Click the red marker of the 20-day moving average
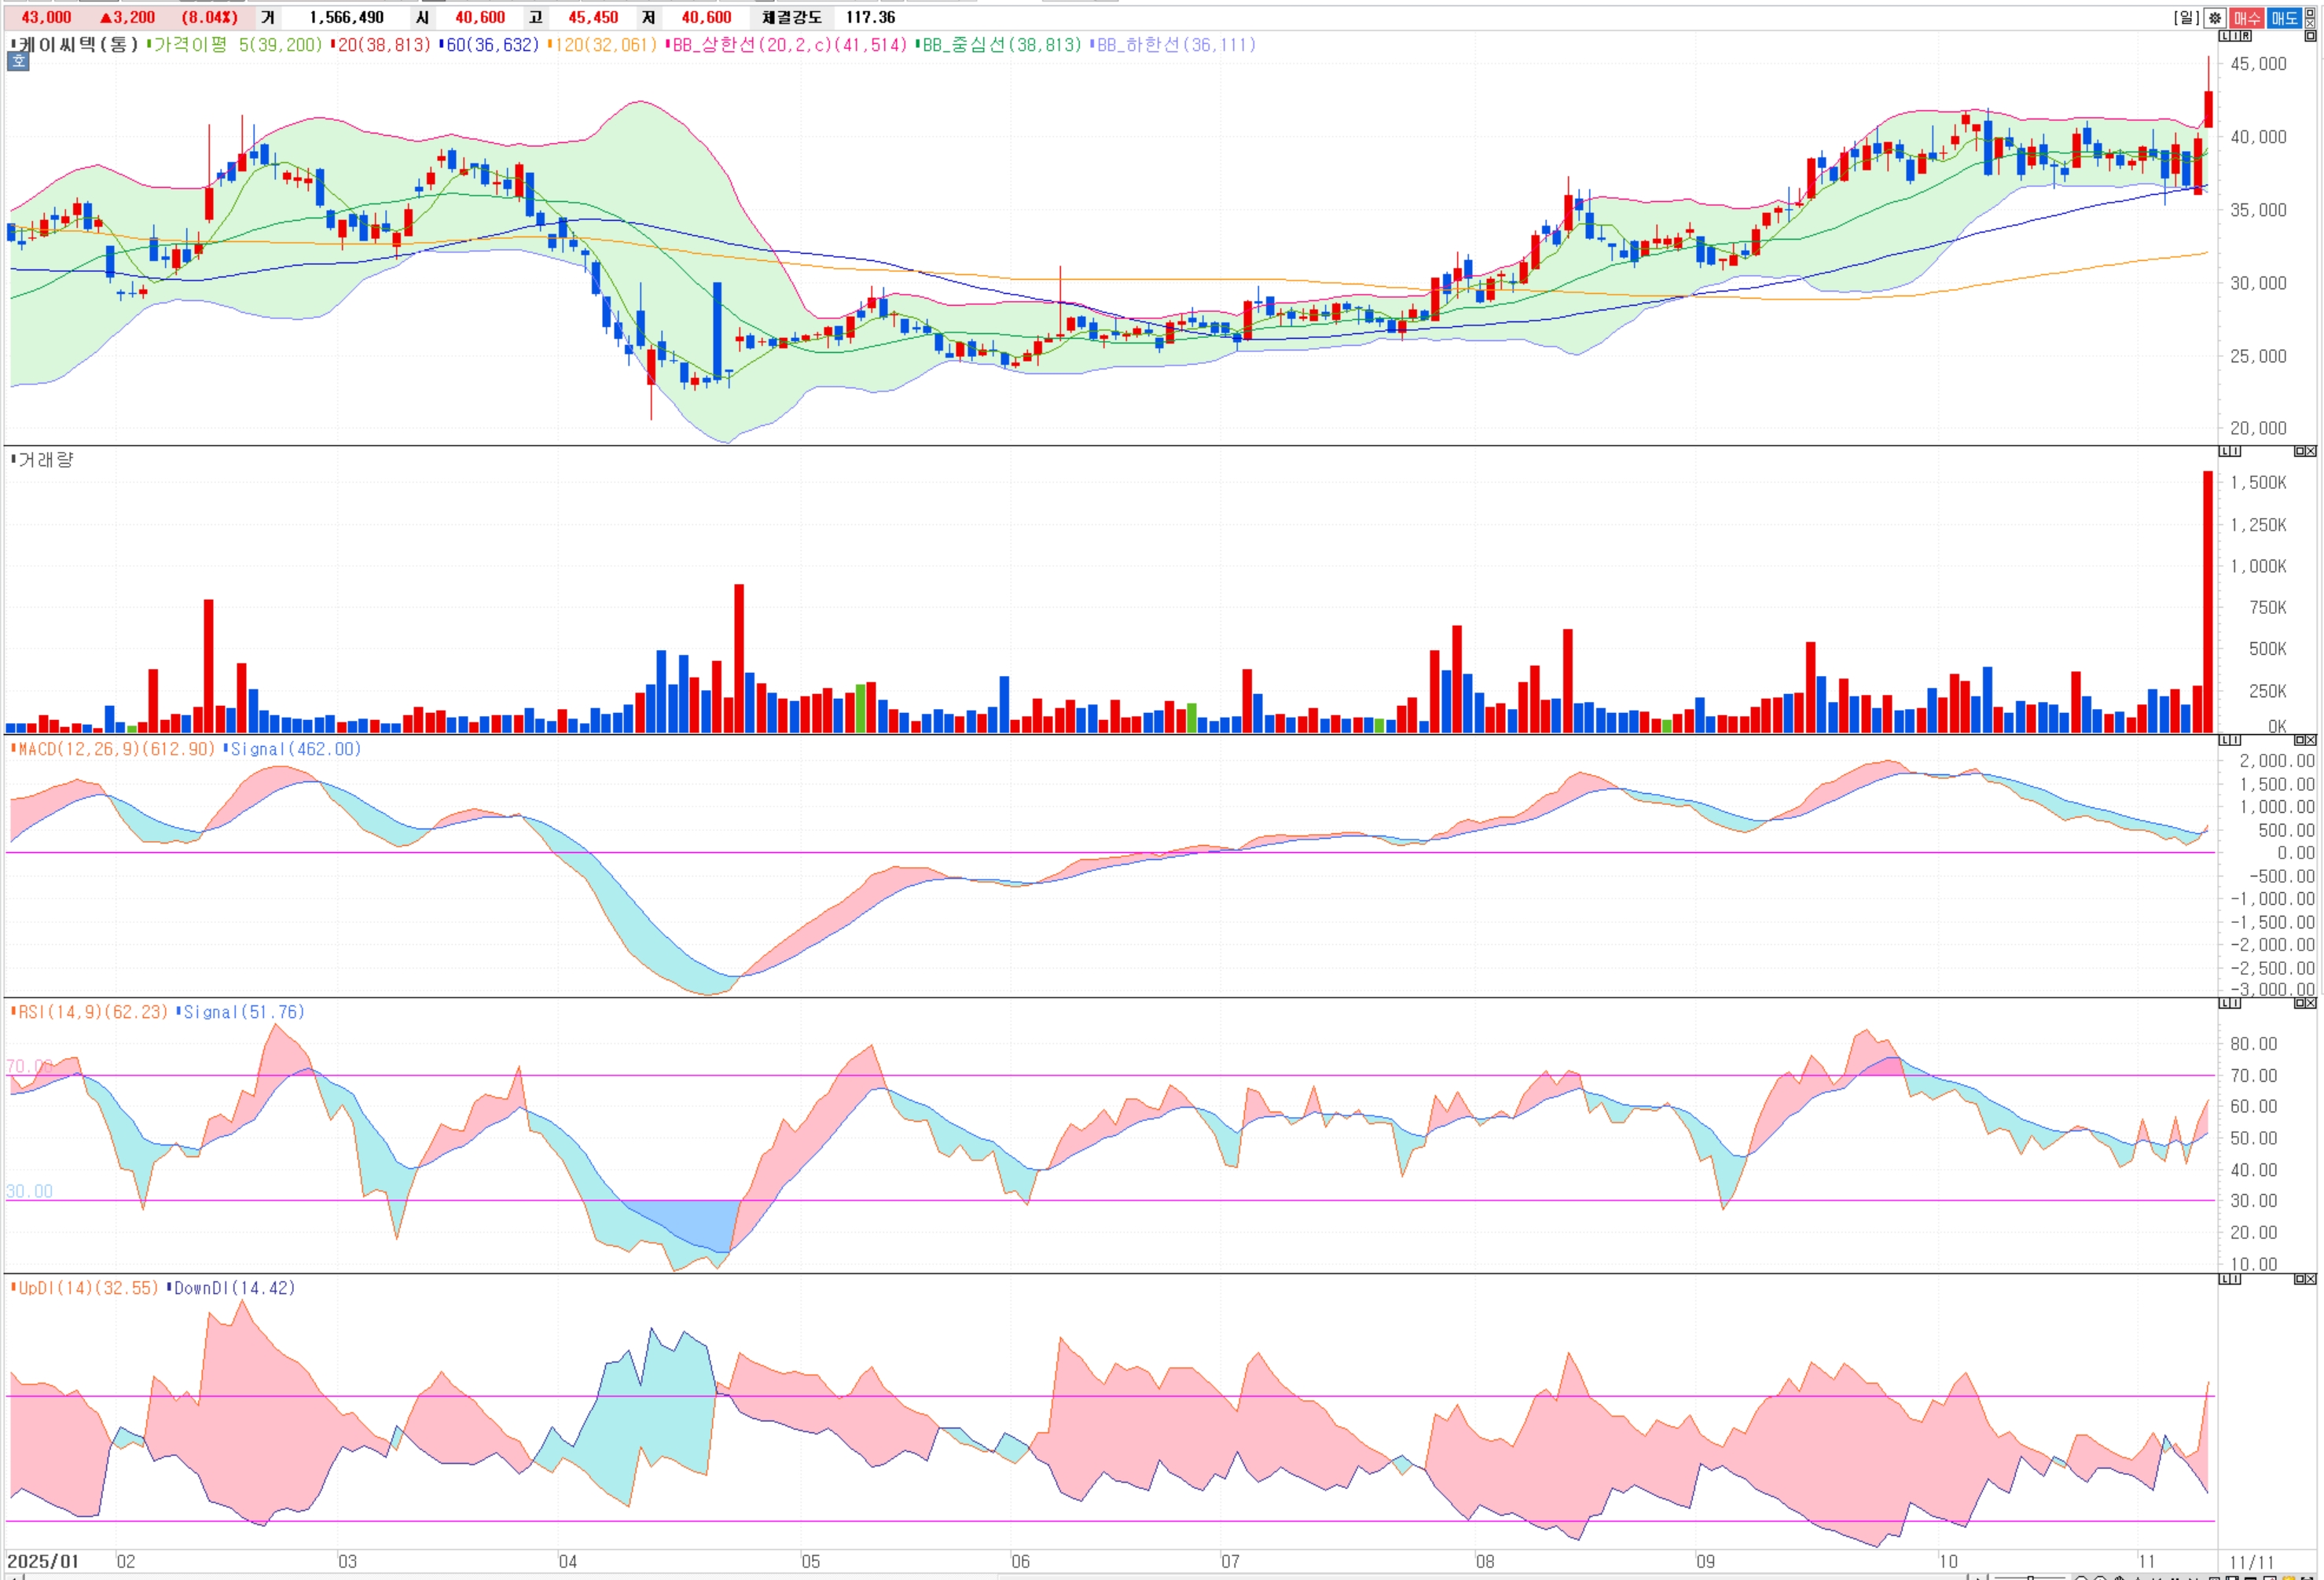 pos(332,44)
